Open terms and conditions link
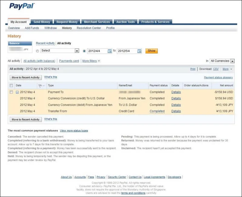This screenshot has height=197, width=242. pos(133,193)
